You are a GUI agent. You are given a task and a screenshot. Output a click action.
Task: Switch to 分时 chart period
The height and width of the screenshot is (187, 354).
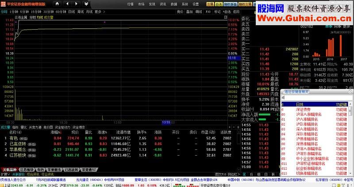coord(4,11)
